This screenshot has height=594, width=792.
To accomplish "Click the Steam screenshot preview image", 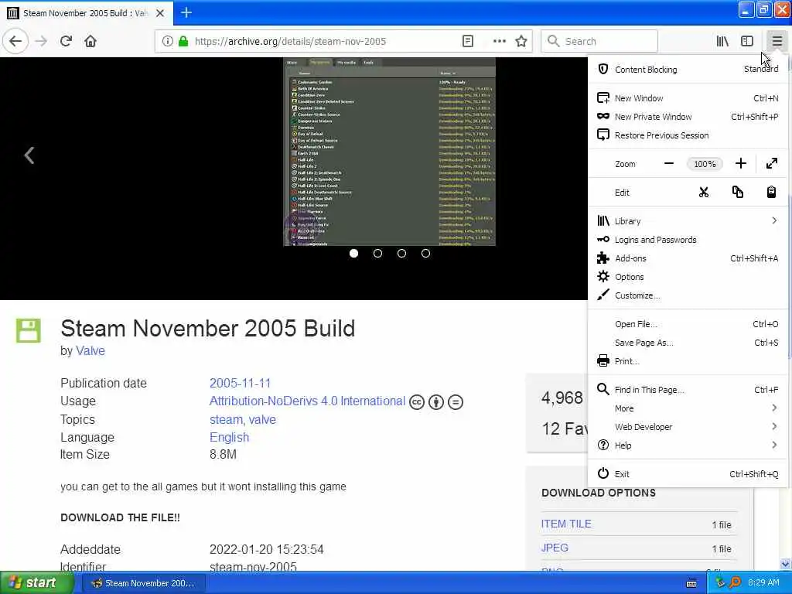I will (390, 152).
